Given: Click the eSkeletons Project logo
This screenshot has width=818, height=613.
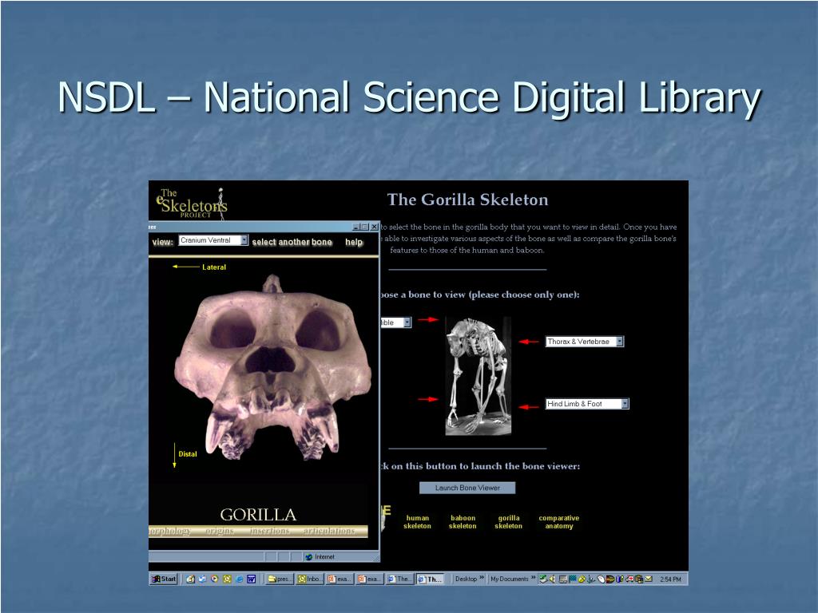Looking at the screenshot, I should tap(192, 204).
